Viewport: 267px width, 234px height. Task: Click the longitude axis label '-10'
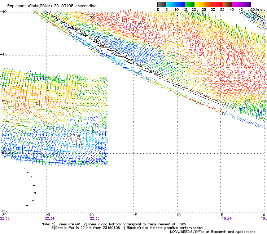point(177,215)
